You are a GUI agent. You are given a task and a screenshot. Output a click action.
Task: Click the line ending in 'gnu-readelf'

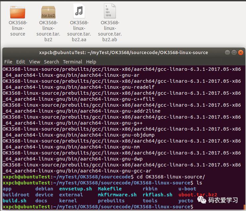tap(78, 87)
